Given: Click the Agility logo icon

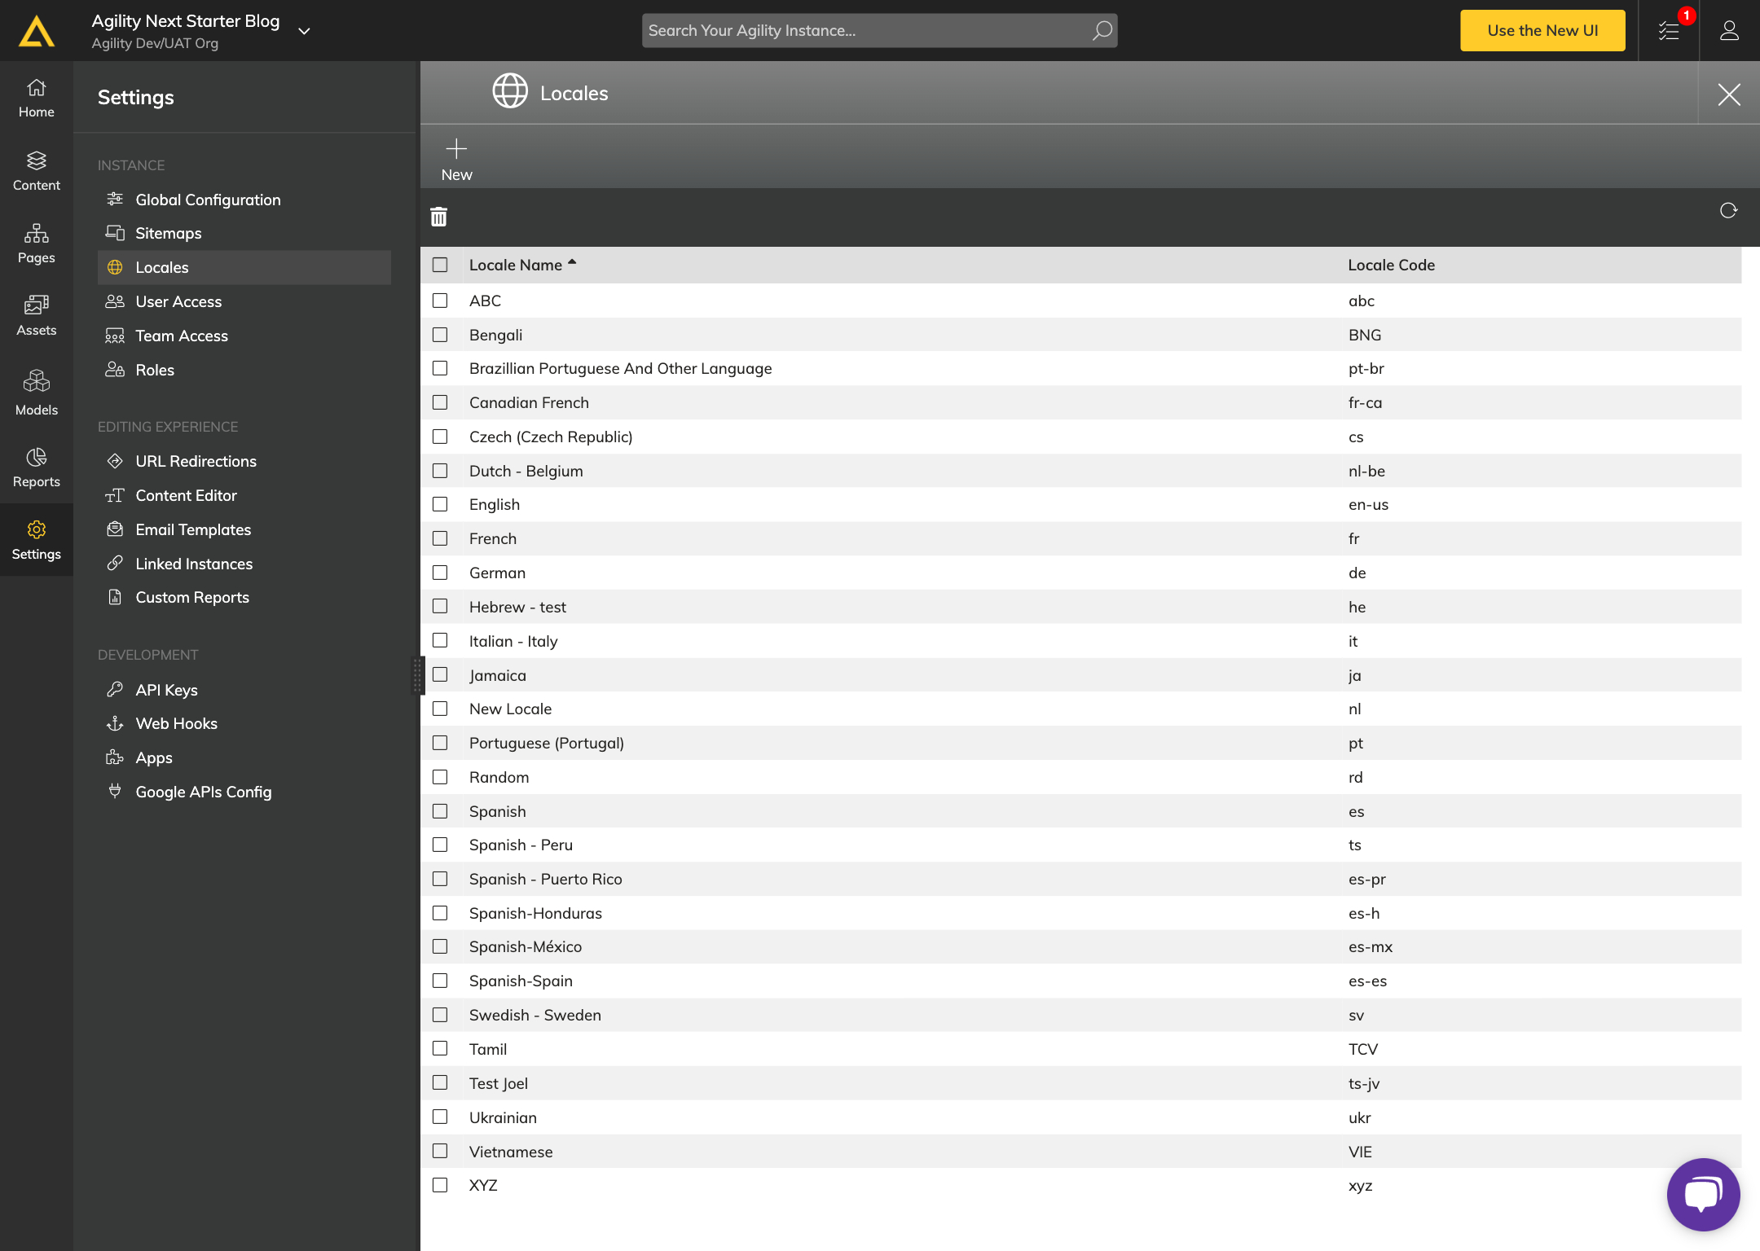Looking at the screenshot, I should pyautogui.click(x=37, y=31).
